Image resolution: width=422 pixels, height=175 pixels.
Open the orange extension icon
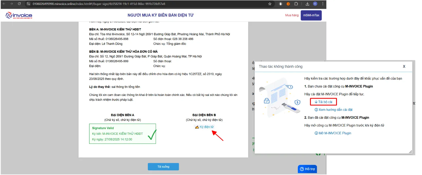tap(288, 4)
